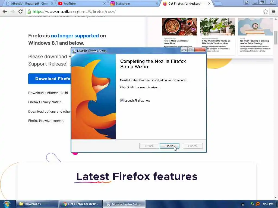Click the Latest Firefox features heading
Image resolution: width=278 pixels, height=208 pixels.
137,177
